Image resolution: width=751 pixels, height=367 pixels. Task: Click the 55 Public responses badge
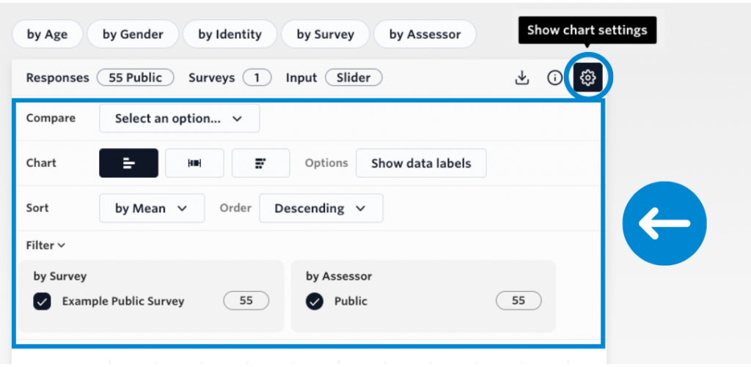pos(136,78)
